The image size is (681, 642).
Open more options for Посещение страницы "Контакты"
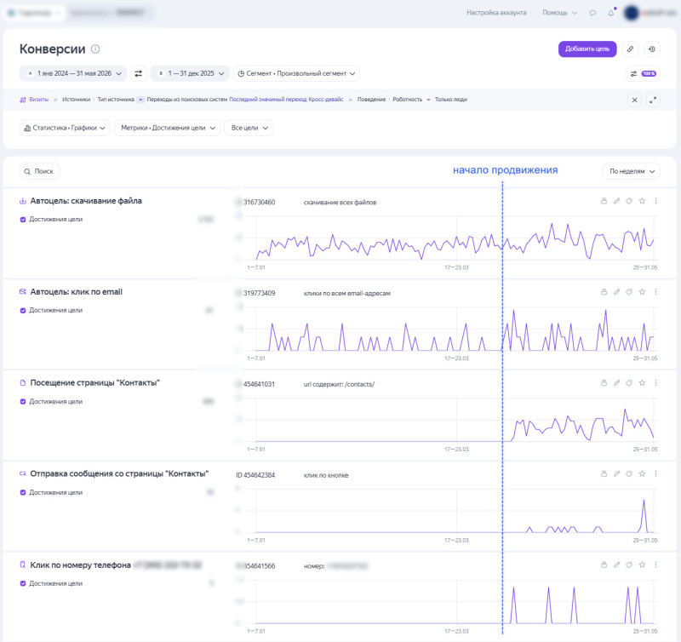pyautogui.click(x=655, y=382)
